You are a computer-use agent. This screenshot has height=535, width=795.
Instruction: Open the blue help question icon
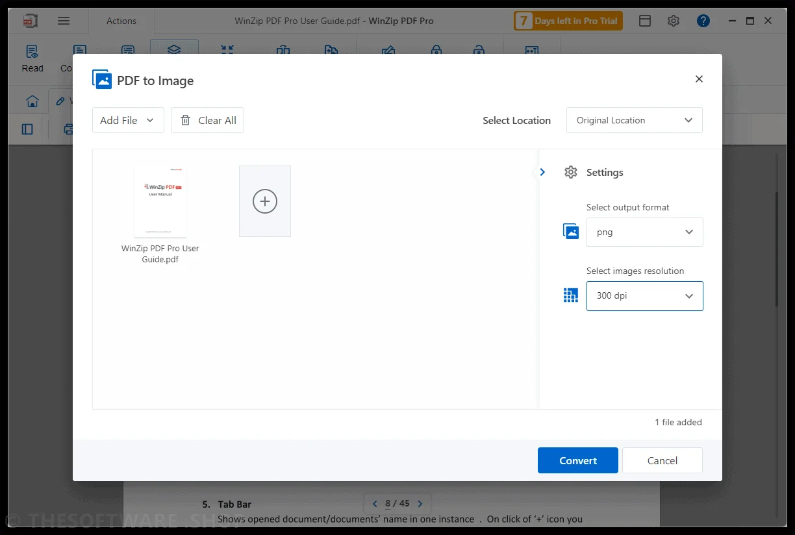tap(703, 21)
